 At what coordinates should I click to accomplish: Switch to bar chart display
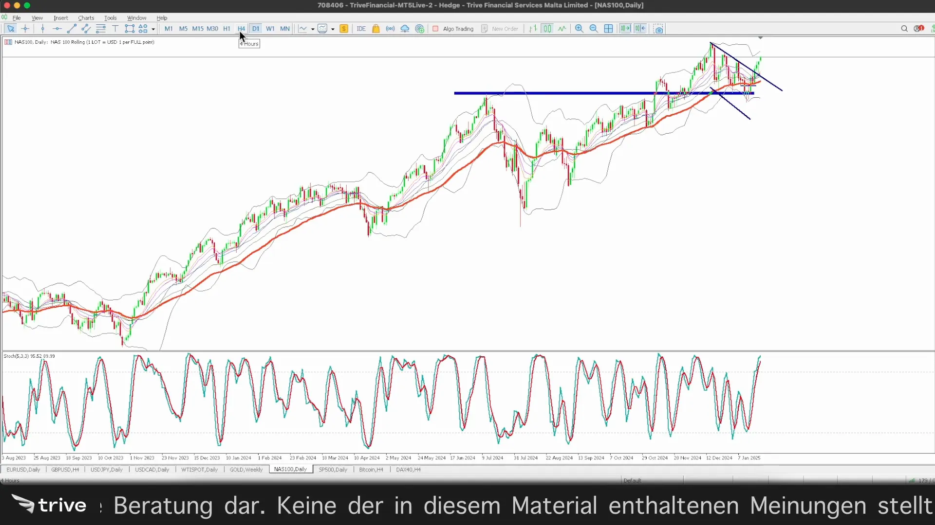tap(533, 29)
